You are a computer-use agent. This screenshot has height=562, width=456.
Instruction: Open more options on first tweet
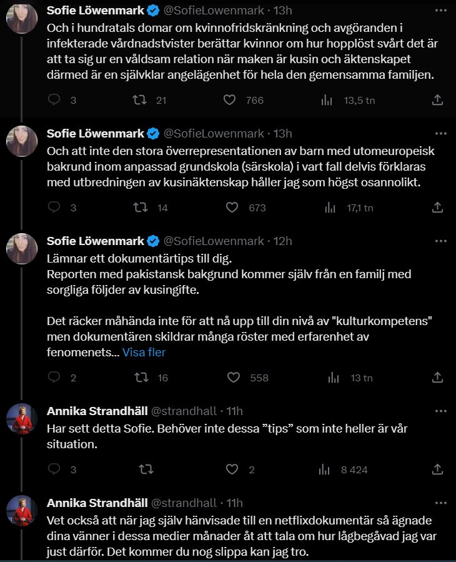(441, 11)
